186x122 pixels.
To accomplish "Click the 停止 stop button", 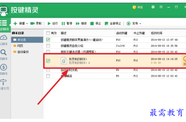I will tap(96, 24).
